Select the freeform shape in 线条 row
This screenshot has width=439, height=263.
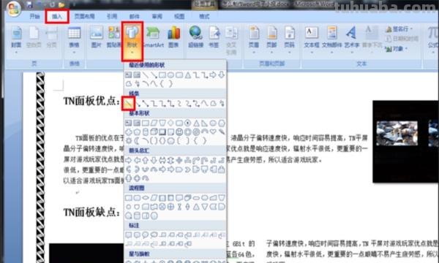tap(213, 104)
